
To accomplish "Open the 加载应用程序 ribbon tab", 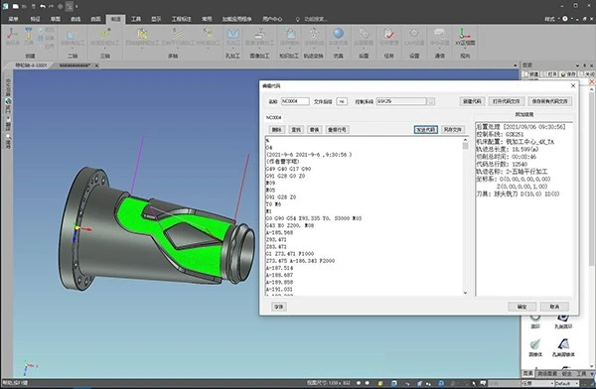I will click(236, 19).
